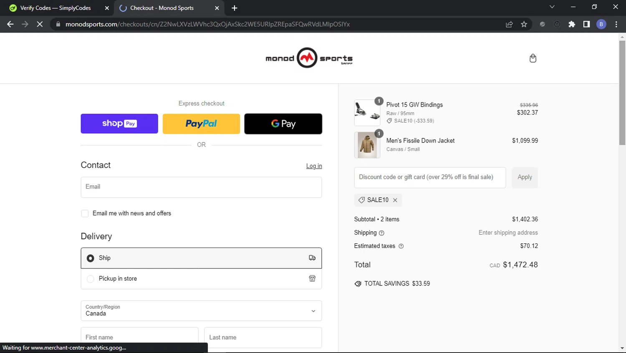This screenshot has width=626, height=353.
Task: Remove the SALE10 discount code
Action: 395,200
